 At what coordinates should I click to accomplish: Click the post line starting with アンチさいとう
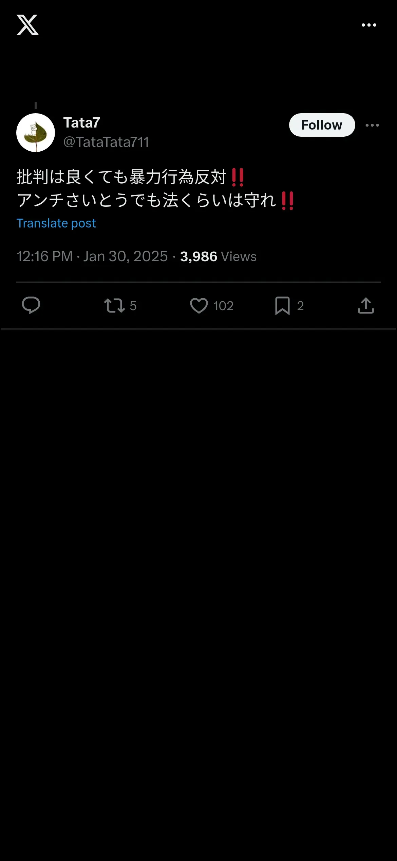(147, 200)
